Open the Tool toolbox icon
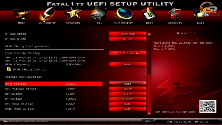This screenshot has width=222, height=125. (x=99, y=14)
